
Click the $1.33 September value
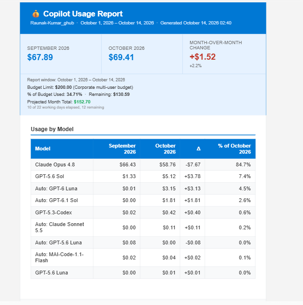(x=129, y=176)
